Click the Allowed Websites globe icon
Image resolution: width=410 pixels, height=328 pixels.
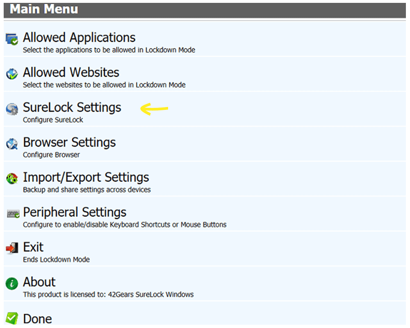[12, 74]
